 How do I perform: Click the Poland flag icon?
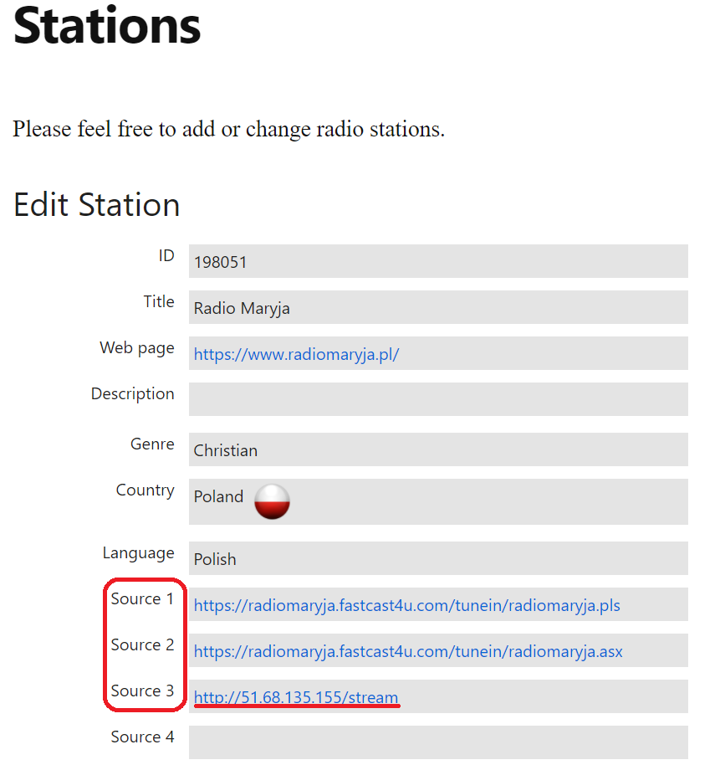272,501
